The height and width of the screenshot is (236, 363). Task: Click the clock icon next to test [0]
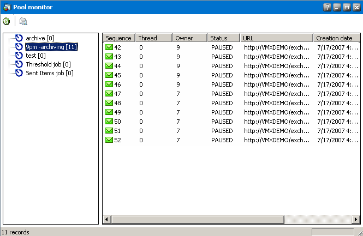19,56
